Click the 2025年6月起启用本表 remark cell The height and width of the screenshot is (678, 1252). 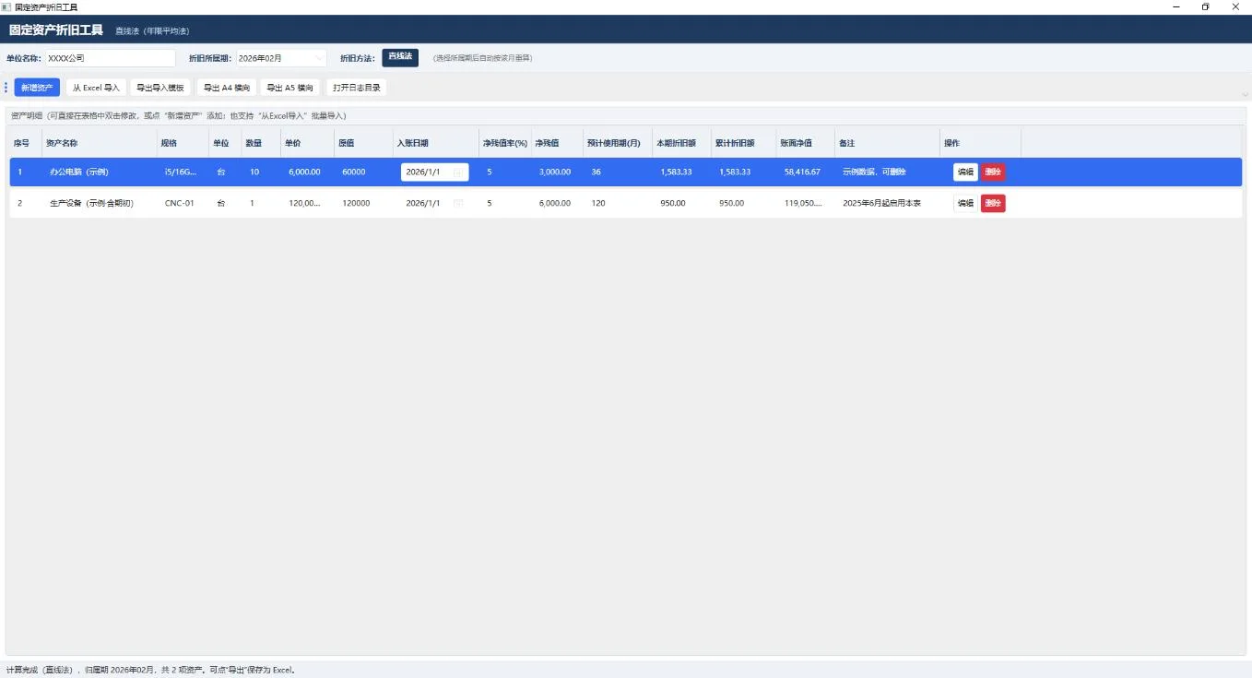pos(887,204)
